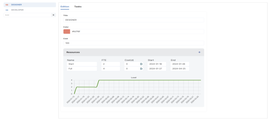Image resolution: width=272 pixels, height=121 pixels.
Task: Select the DESIGNER item in the list
Action: pos(30,5)
